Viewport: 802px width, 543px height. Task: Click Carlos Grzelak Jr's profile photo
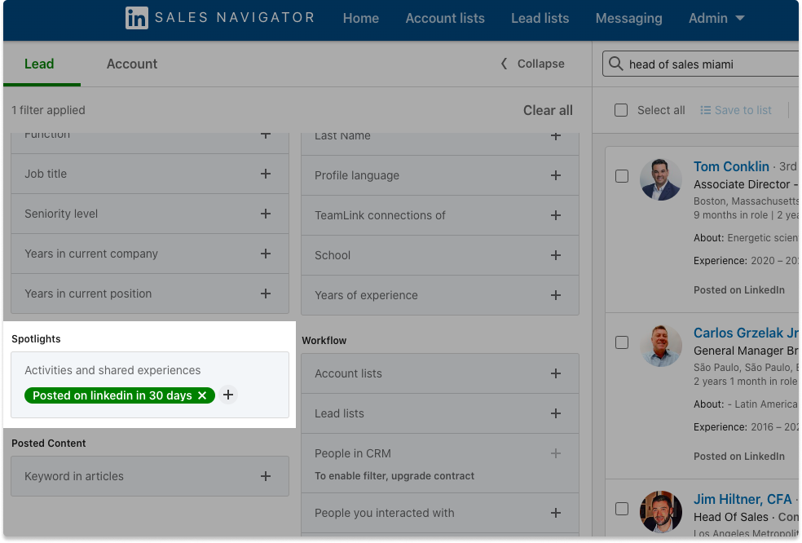[x=660, y=346]
